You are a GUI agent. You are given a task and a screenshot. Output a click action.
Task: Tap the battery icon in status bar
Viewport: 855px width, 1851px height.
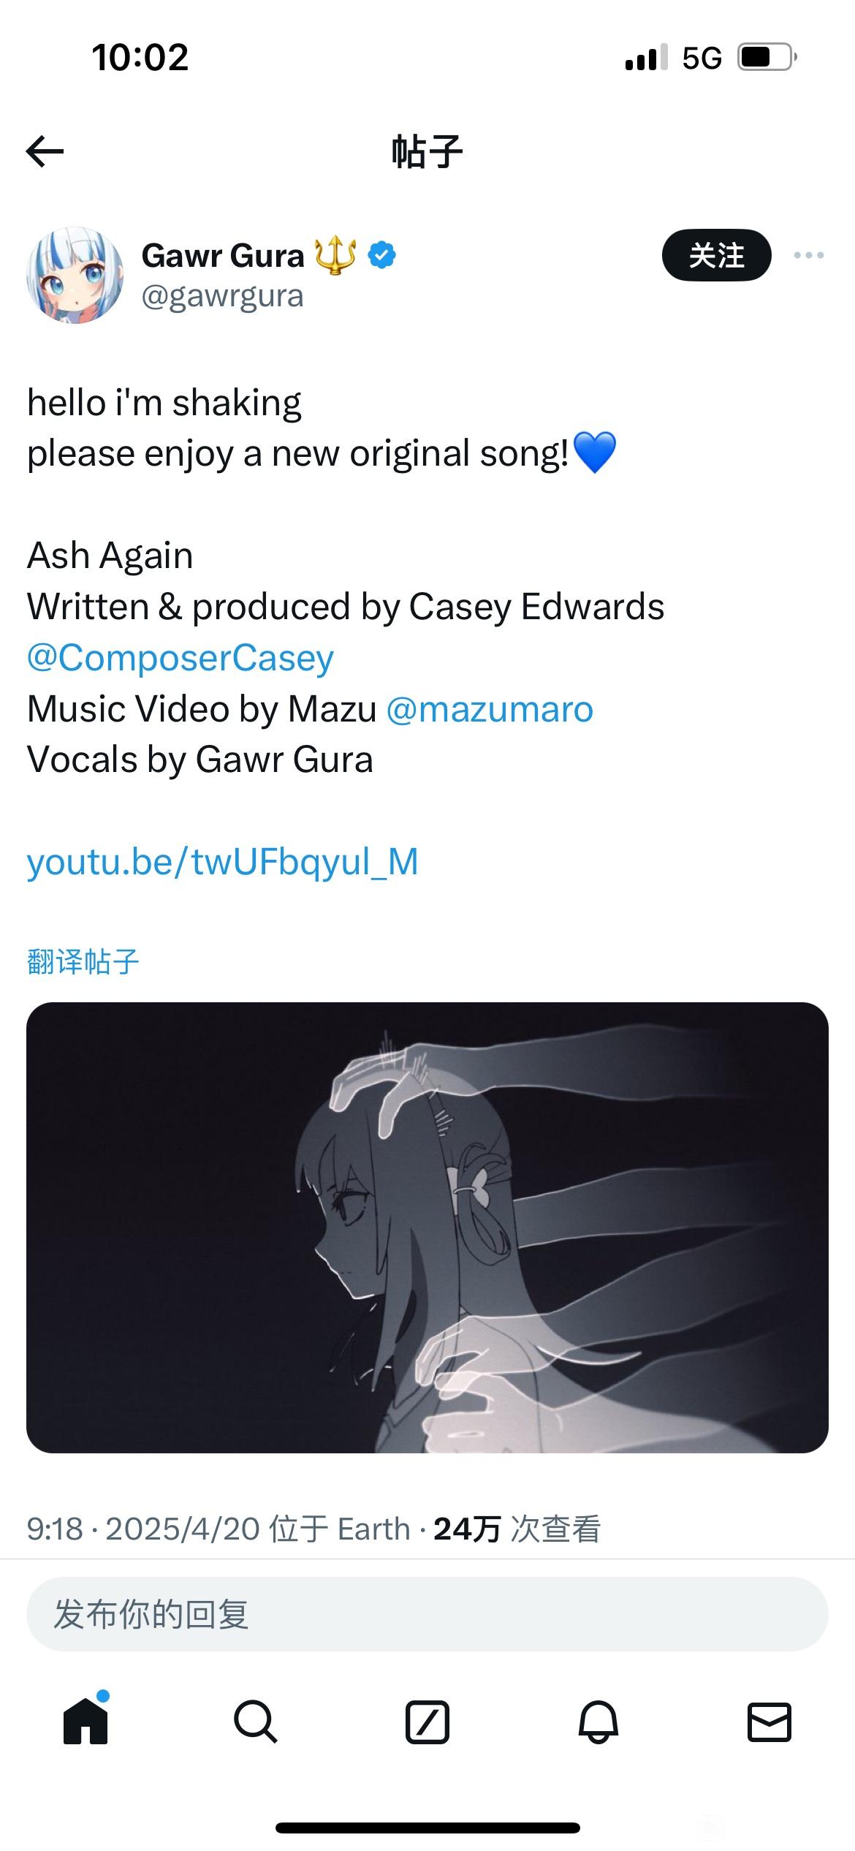[x=767, y=57]
